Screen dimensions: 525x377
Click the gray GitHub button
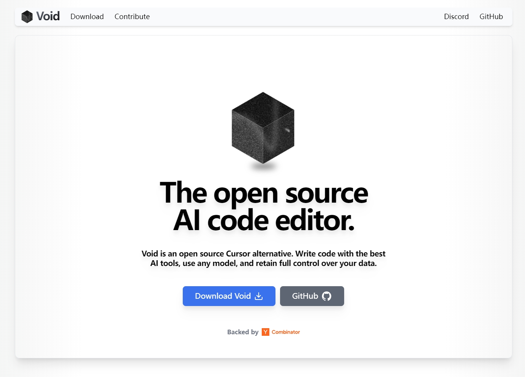312,296
